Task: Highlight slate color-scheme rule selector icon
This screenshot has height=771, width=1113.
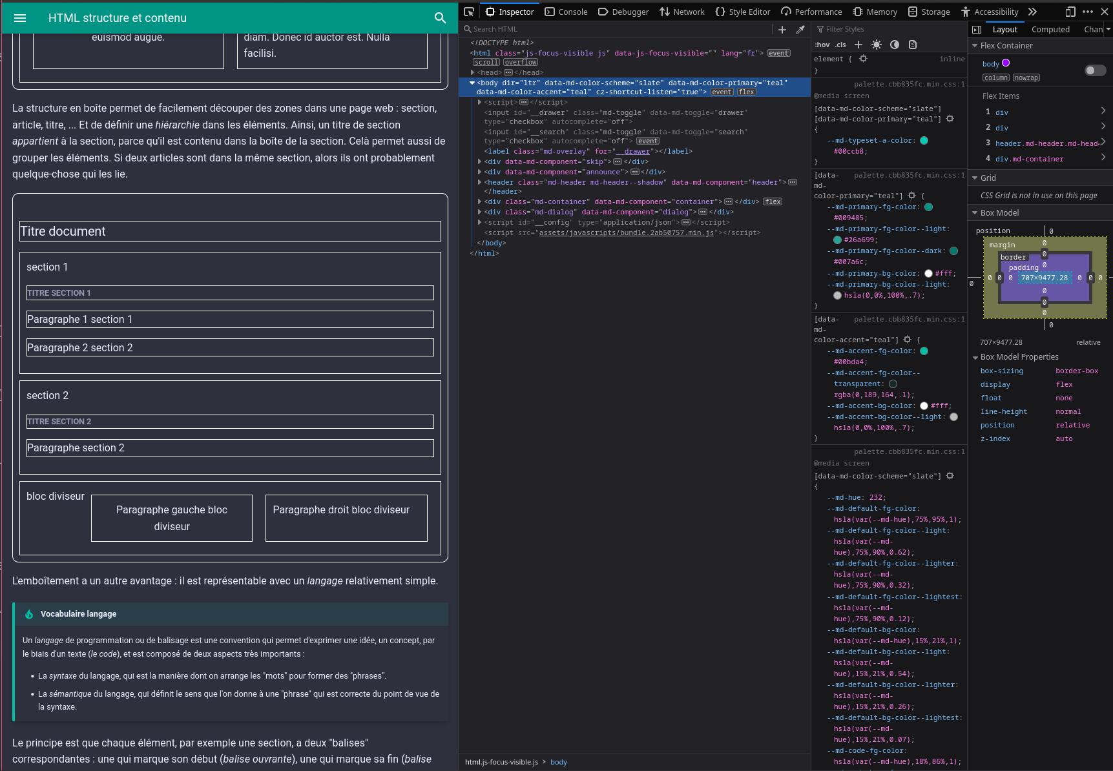Action: tap(950, 476)
